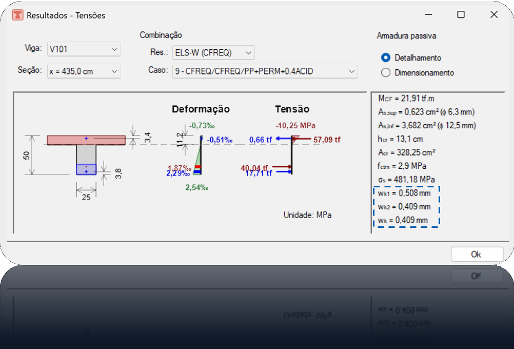
Task: Select the Detalhamento radio option
Action: [x=386, y=58]
